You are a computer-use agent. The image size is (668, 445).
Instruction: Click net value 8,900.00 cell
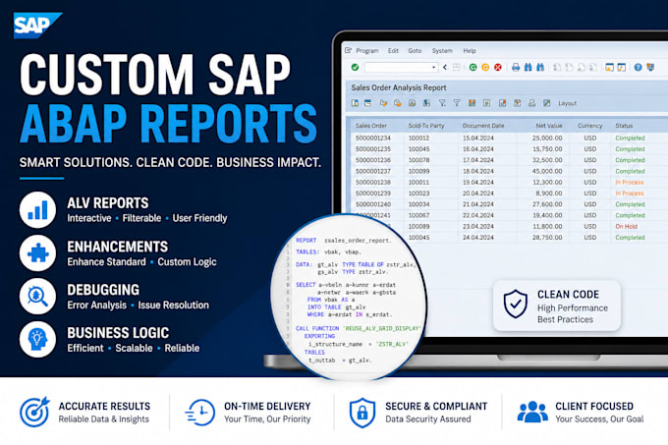(x=549, y=194)
